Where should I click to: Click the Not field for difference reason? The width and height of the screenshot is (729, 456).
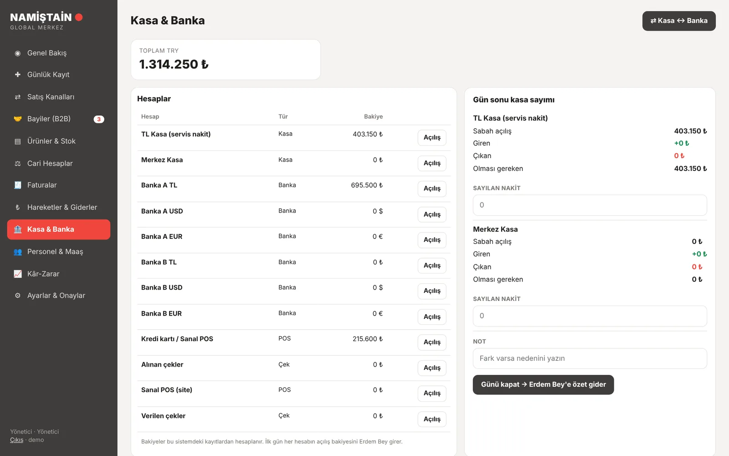tap(590, 358)
